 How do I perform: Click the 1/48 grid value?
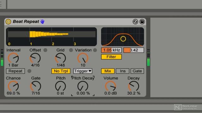61,65
